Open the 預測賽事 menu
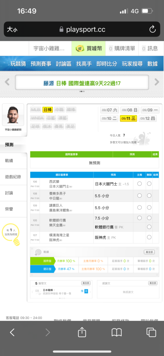Screen dimensions: 164x356 pos(41,64)
